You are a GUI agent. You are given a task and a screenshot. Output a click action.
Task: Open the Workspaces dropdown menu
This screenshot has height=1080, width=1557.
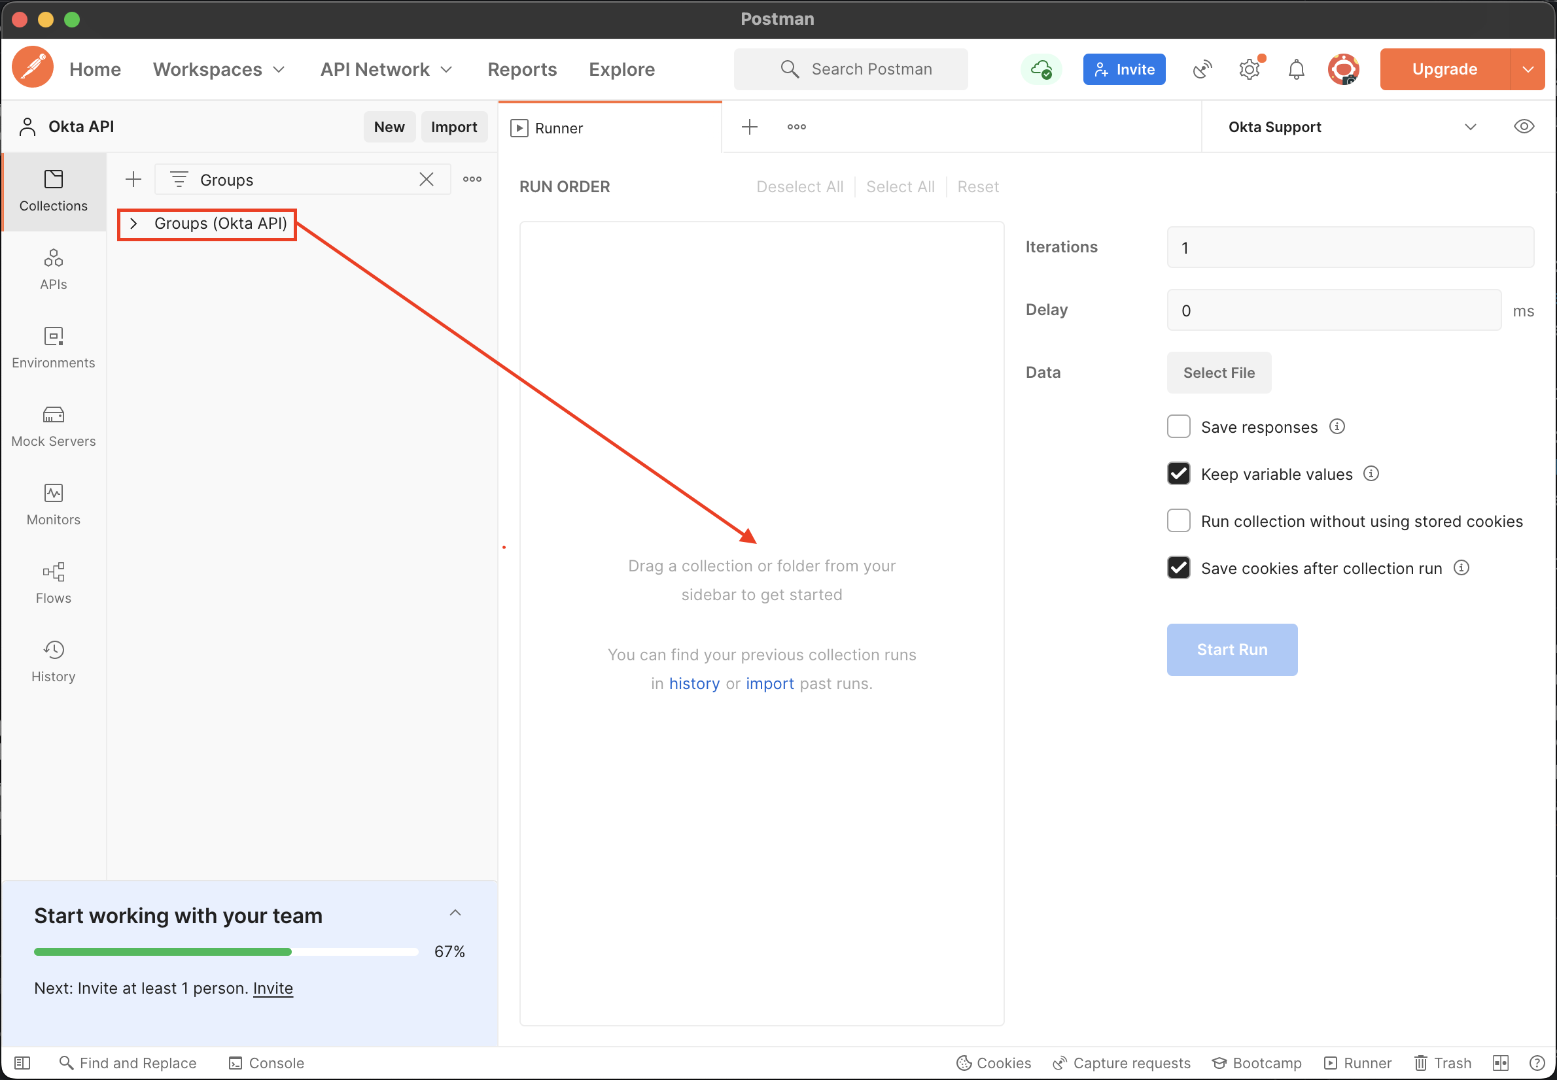coord(219,69)
